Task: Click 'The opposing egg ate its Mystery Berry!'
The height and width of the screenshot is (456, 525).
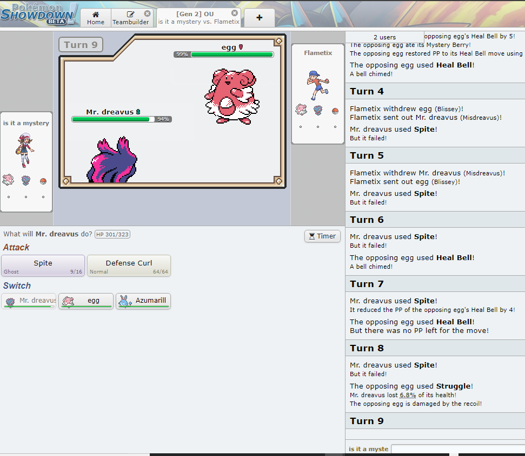Action: click(410, 45)
